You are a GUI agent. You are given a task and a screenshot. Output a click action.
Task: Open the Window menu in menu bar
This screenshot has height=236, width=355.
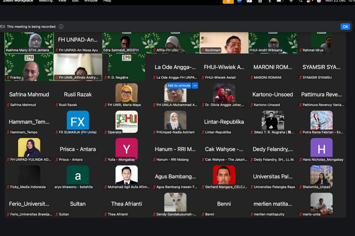[91, 1]
